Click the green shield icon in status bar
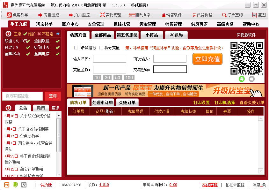The width and height of the screenshot is (269, 190). click(15, 185)
